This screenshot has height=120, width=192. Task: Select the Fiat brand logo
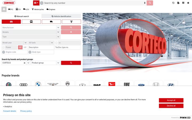(x=127, y=84)
